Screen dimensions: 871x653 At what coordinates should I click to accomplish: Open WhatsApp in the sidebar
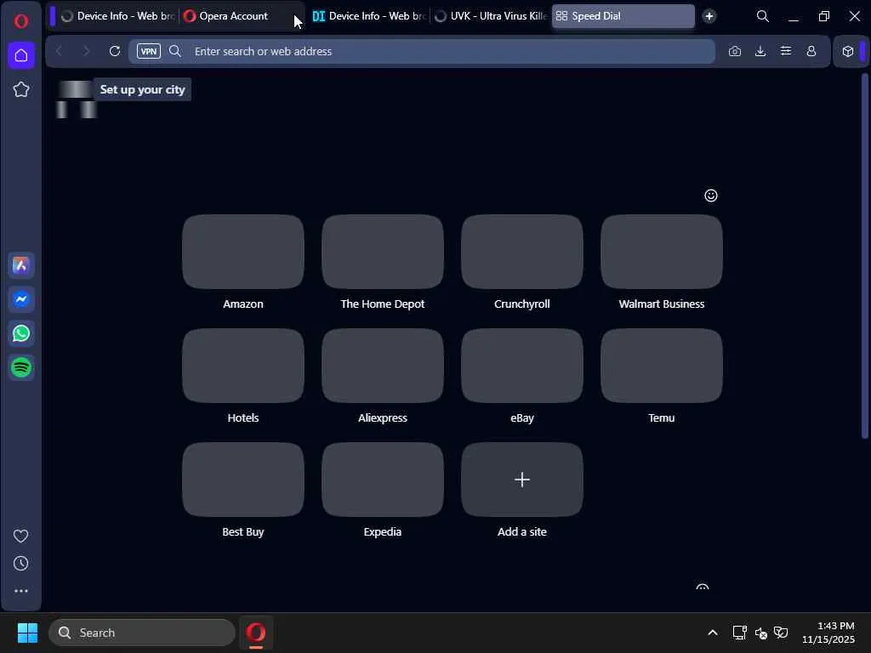tap(21, 333)
